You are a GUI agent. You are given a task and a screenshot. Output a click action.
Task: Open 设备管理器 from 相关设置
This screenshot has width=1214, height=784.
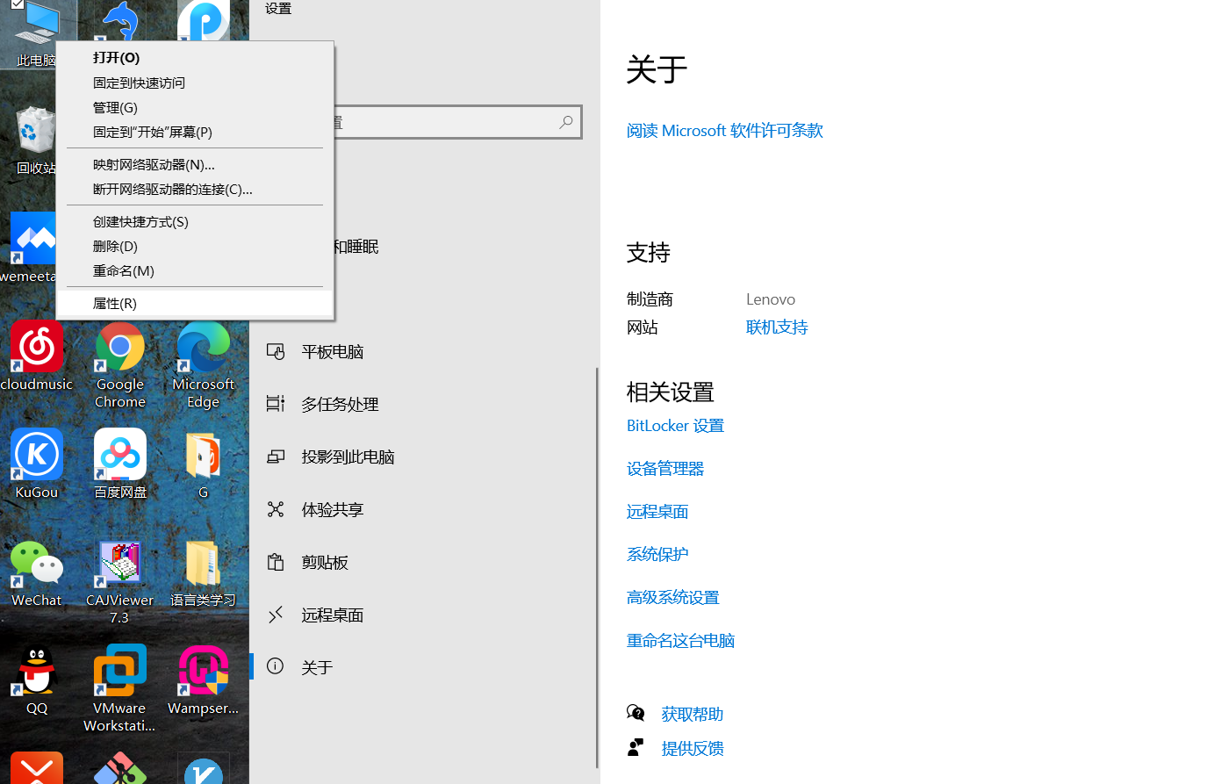coord(664,468)
